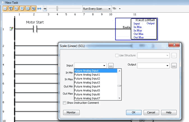The height and width of the screenshot is (122, 189).
Task: Click the rung 1 edit note icon
Action: pyautogui.click(x=11, y=29)
